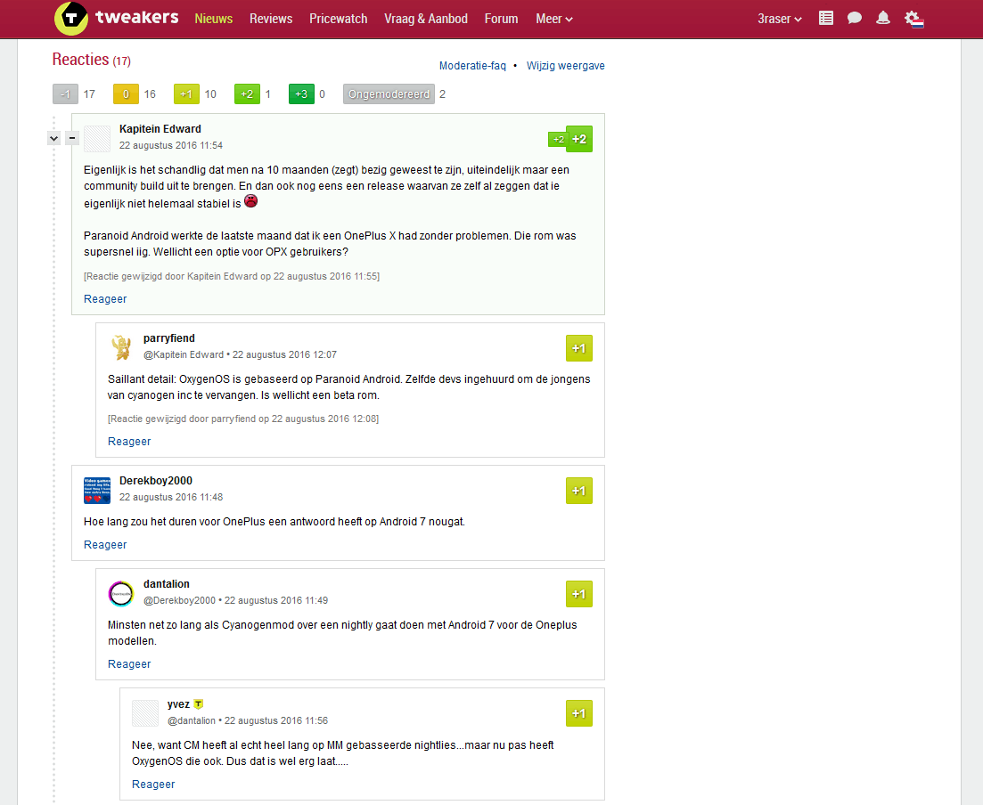
Task: Expand thread options chevron beside Kapitein Edward
Action: point(53,138)
